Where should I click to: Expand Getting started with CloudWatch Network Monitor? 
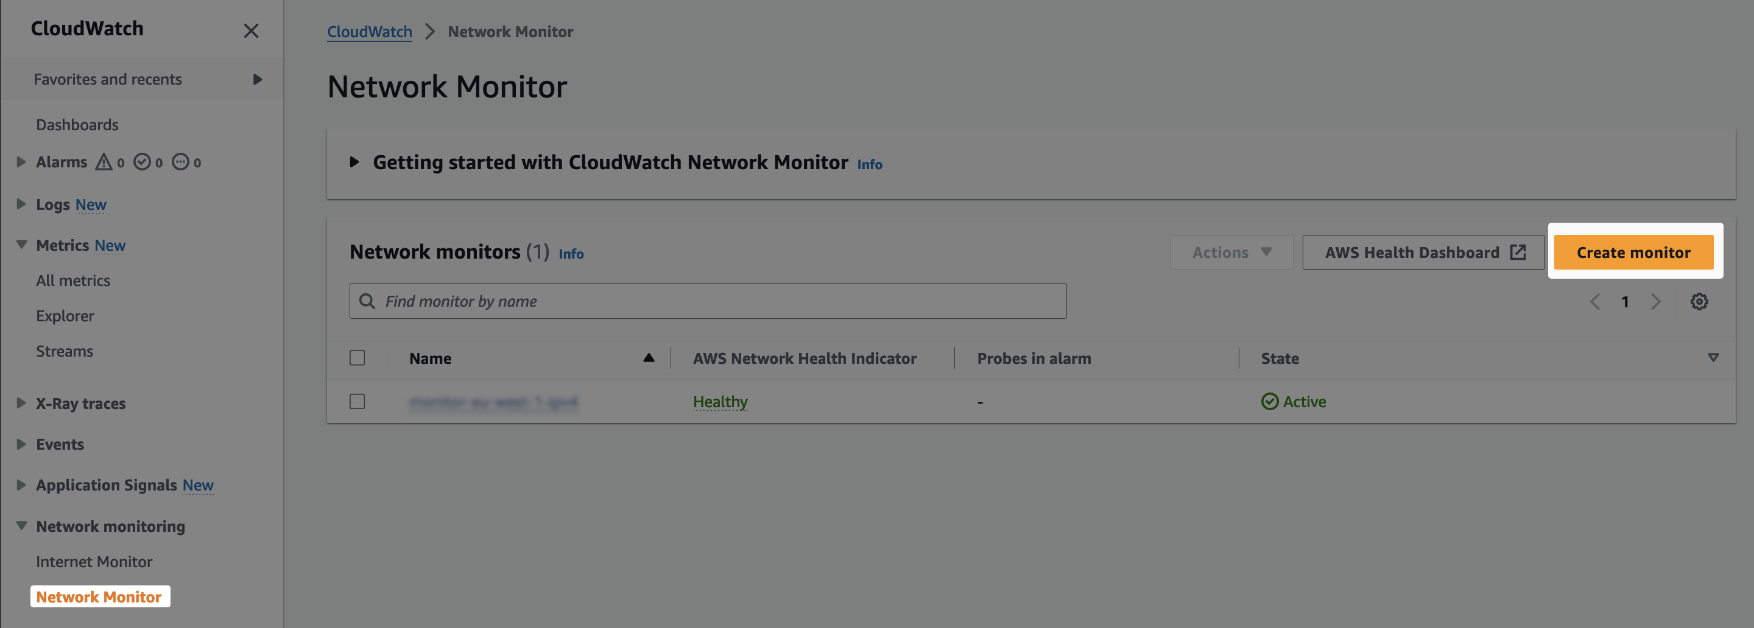tap(354, 162)
